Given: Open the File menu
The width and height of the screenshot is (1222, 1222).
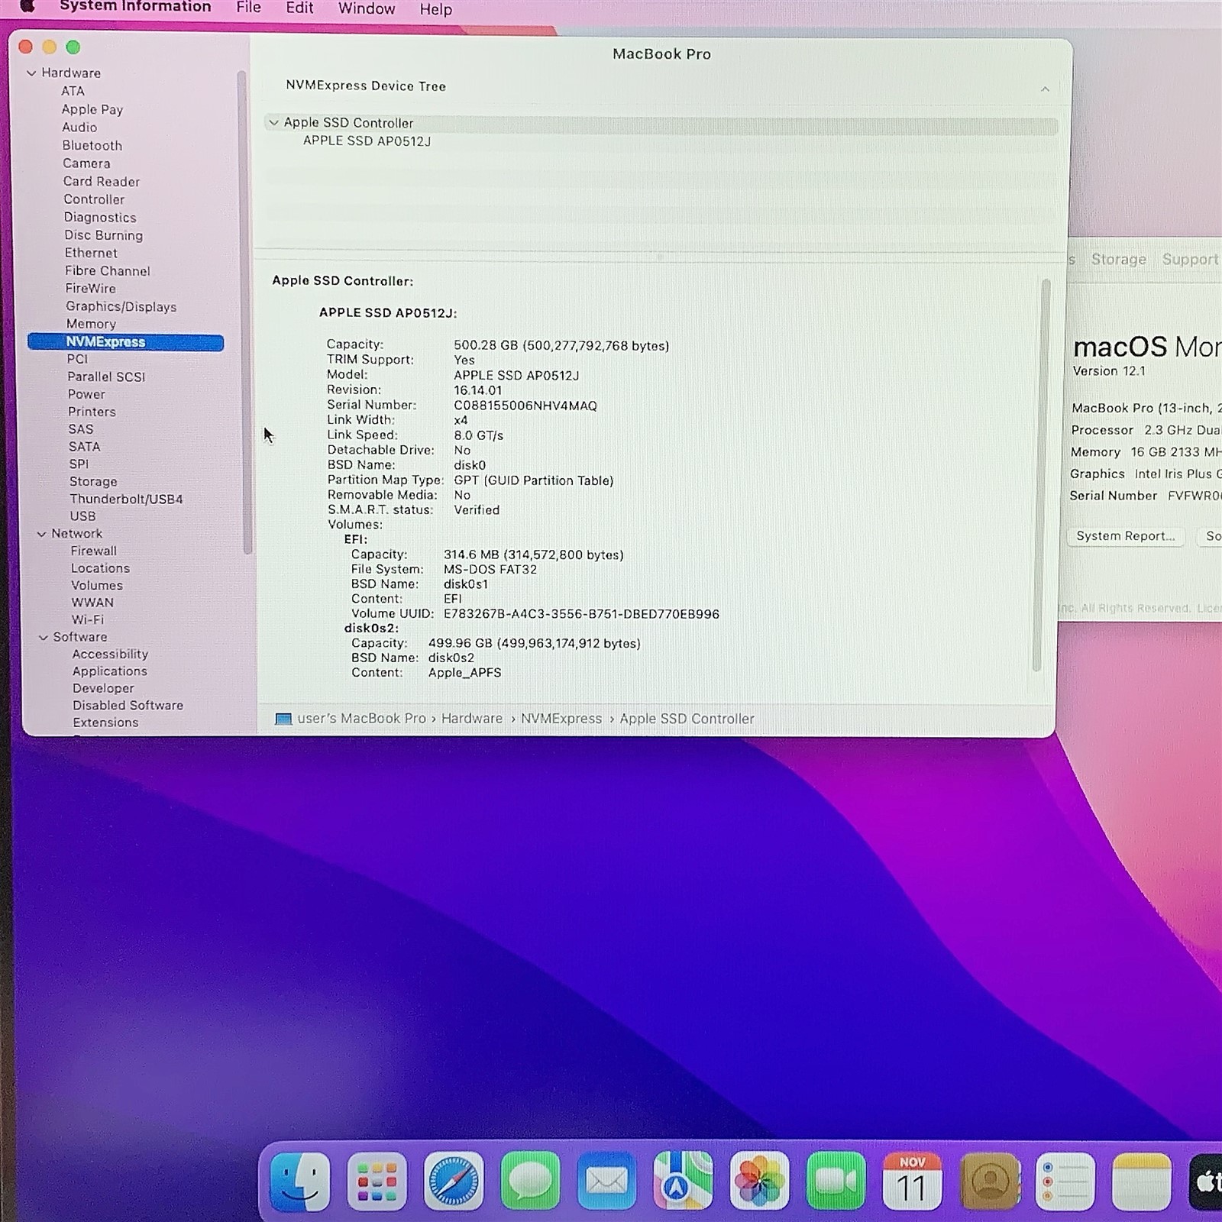Looking at the screenshot, I should click(248, 8).
